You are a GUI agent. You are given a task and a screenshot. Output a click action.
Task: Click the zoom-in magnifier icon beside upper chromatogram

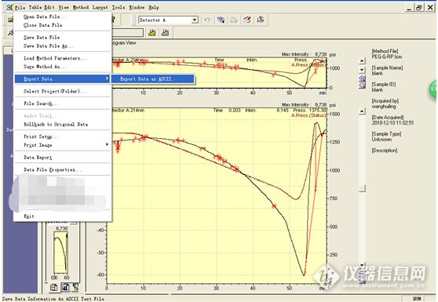click(362, 78)
